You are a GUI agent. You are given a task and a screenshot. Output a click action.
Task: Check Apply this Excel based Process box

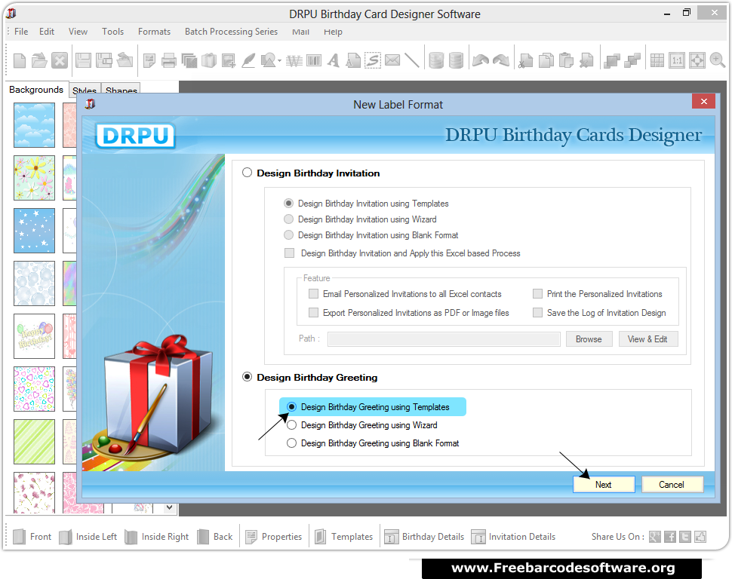pos(290,253)
